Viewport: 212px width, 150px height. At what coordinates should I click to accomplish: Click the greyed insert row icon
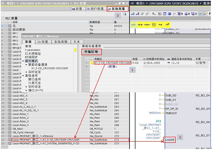(142, 14)
